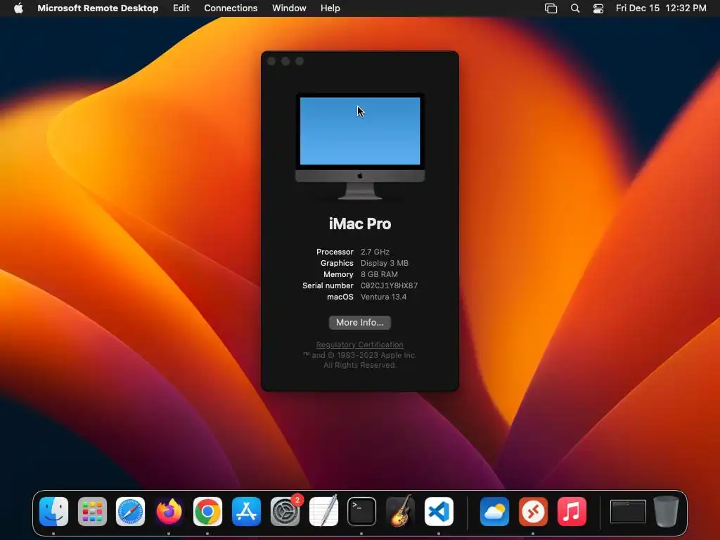
Task: Open the Music app icon
Action: pos(572,511)
